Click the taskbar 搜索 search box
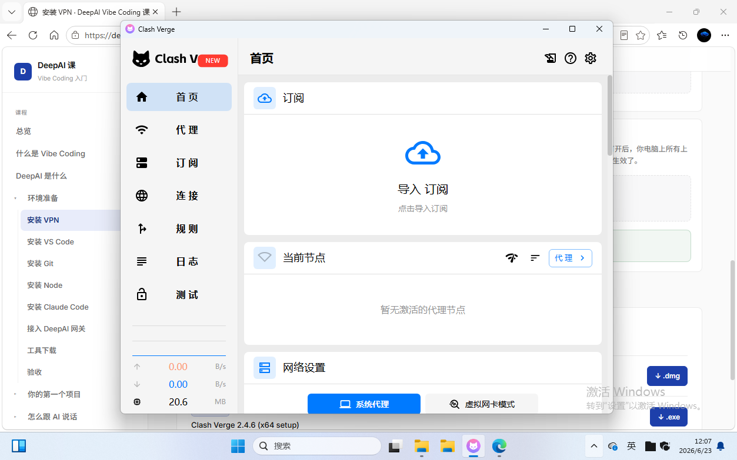Screen dimensions: 737x460 [x=317, y=446]
